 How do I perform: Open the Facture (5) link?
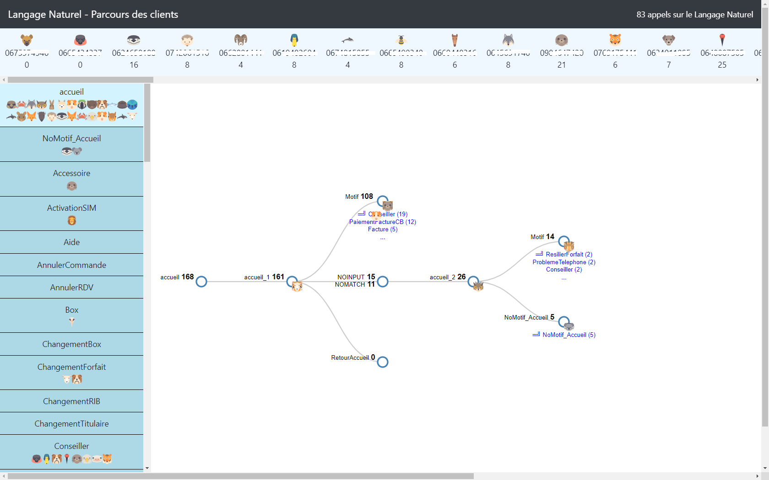[383, 229]
